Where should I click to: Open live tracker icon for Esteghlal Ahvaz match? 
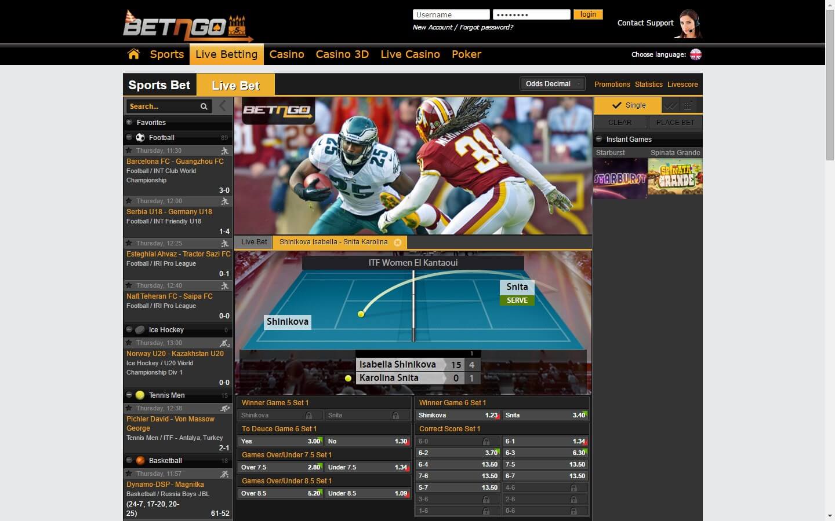pos(224,243)
